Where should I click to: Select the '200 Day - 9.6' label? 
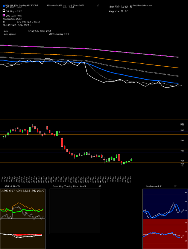[x=14, y=16]
